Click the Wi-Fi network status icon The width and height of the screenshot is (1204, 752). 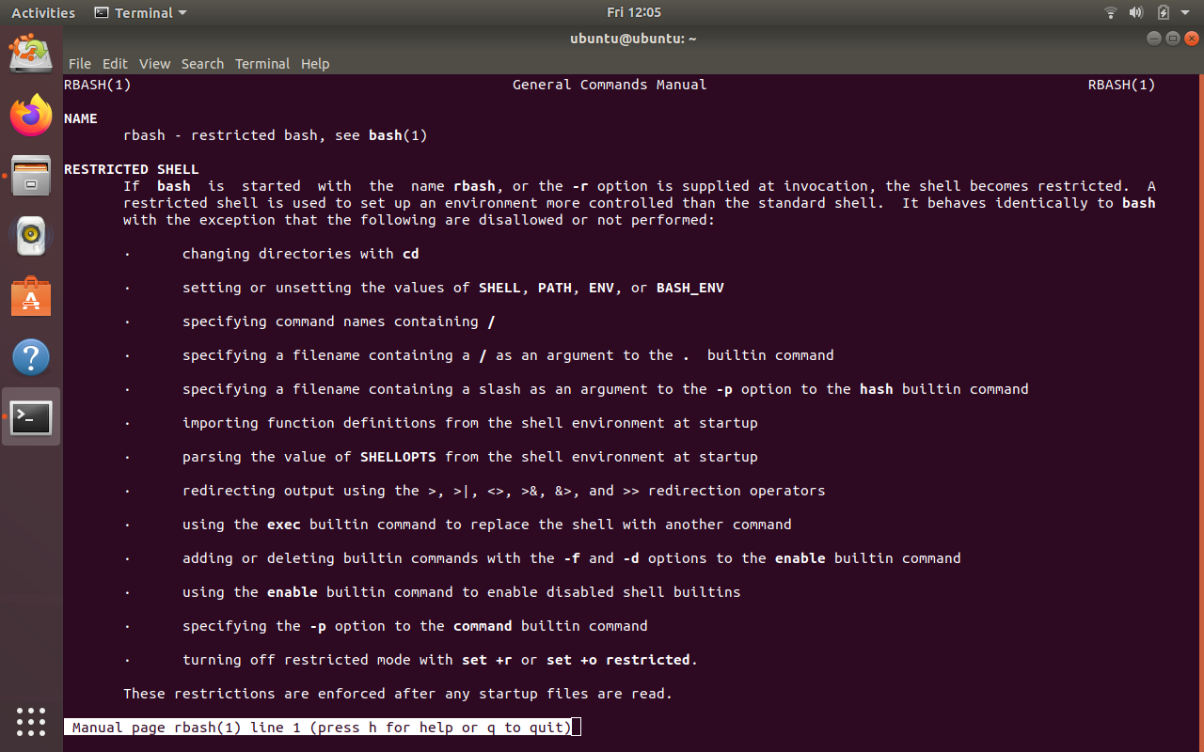point(1111,13)
